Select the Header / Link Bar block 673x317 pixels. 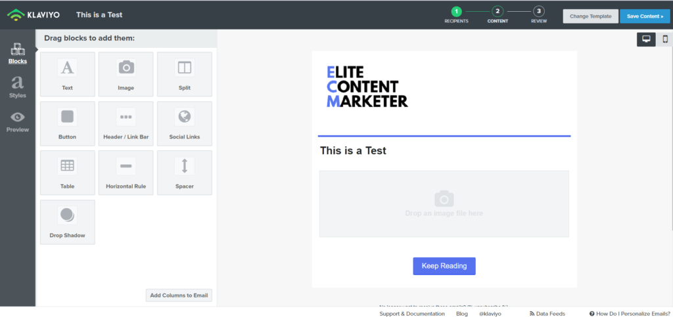pos(126,124)
